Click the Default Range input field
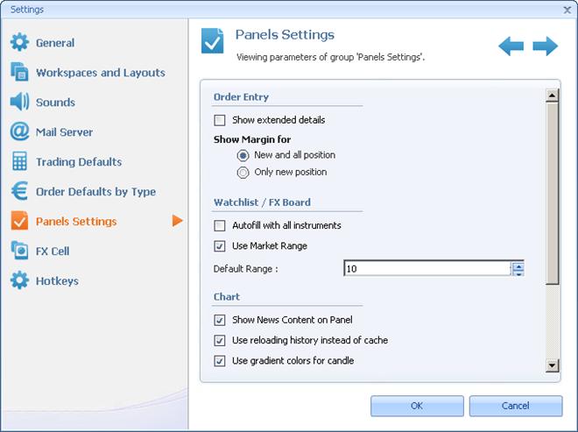 pos(426,269)
